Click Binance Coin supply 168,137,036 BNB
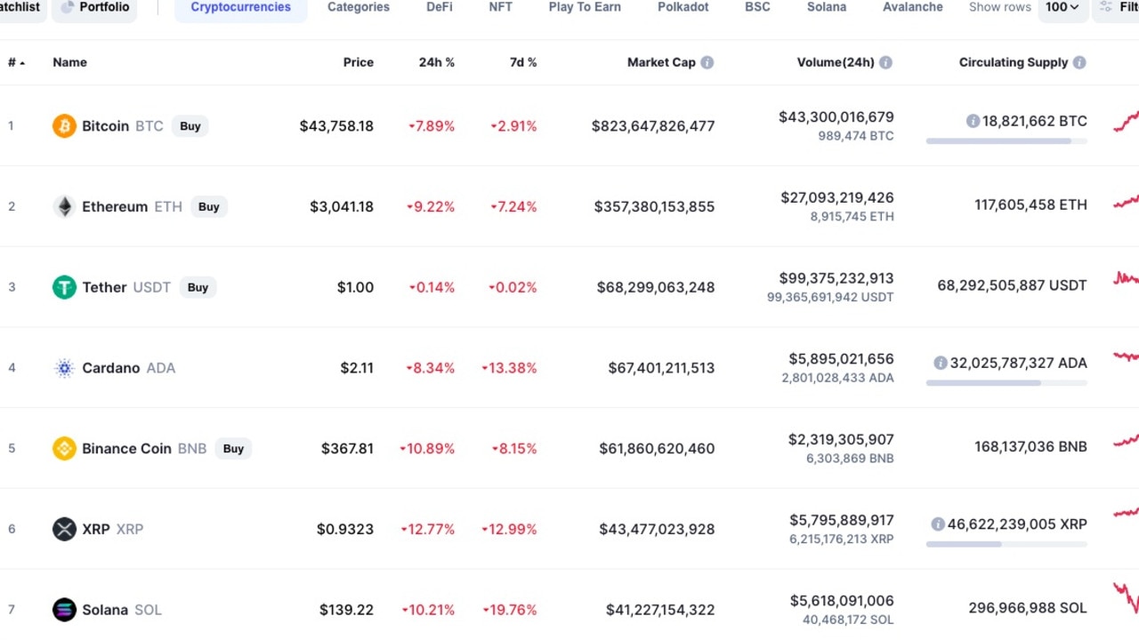The width and height of the screenshot is (1139, 640). (1030, 446)
